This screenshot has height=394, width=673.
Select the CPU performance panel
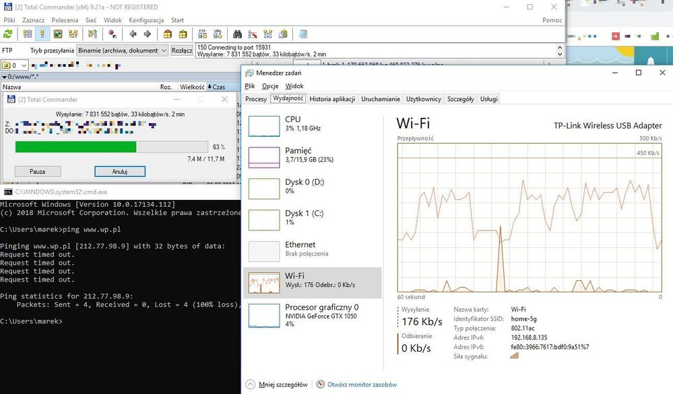(311, 125)
